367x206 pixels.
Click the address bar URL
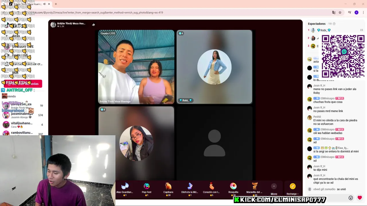click(x=97, y=13)
